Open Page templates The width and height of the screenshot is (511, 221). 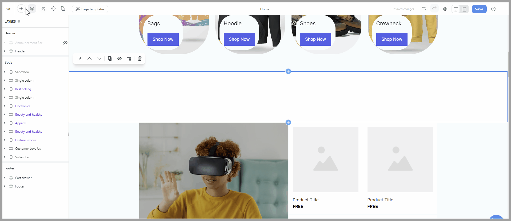(x=90, y=9)
